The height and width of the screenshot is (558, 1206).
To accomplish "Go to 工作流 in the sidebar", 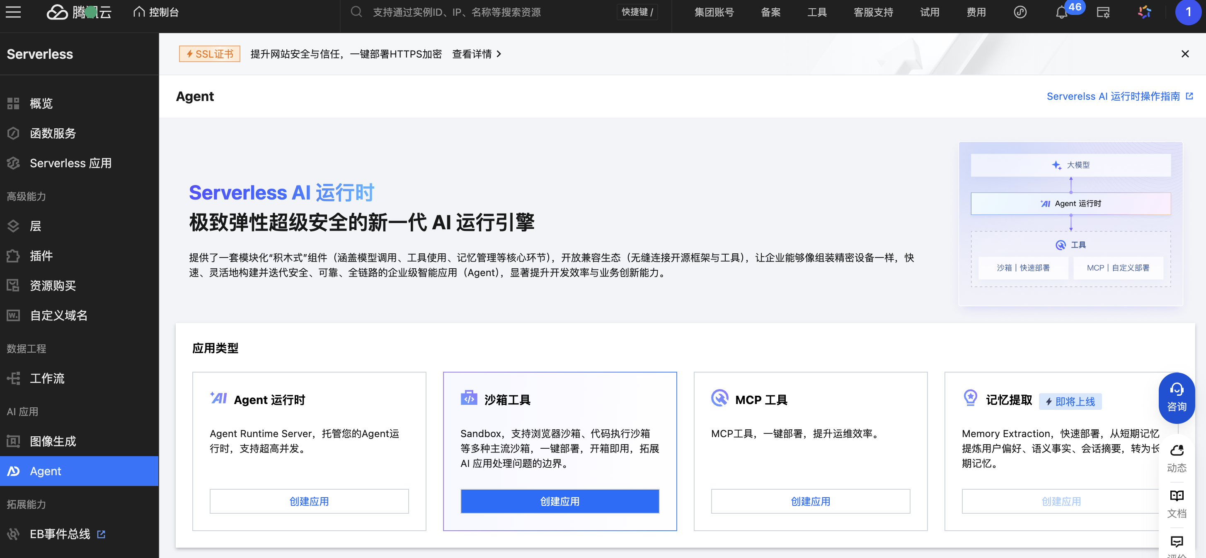I will pyautogui.click(x=47, y=378).
